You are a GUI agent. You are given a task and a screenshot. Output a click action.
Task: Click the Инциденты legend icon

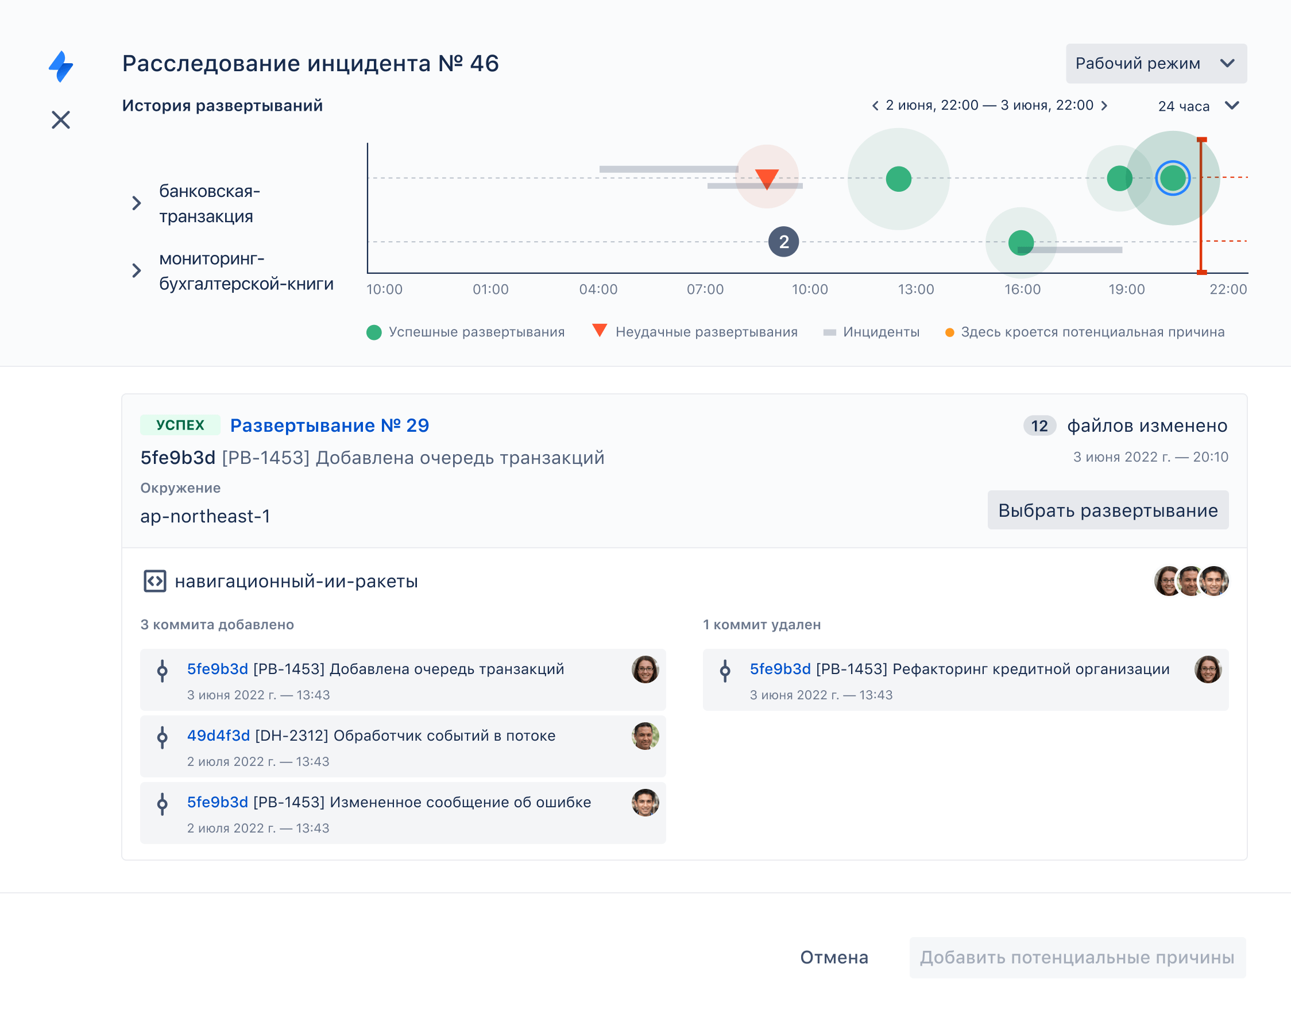click(830, 331)
